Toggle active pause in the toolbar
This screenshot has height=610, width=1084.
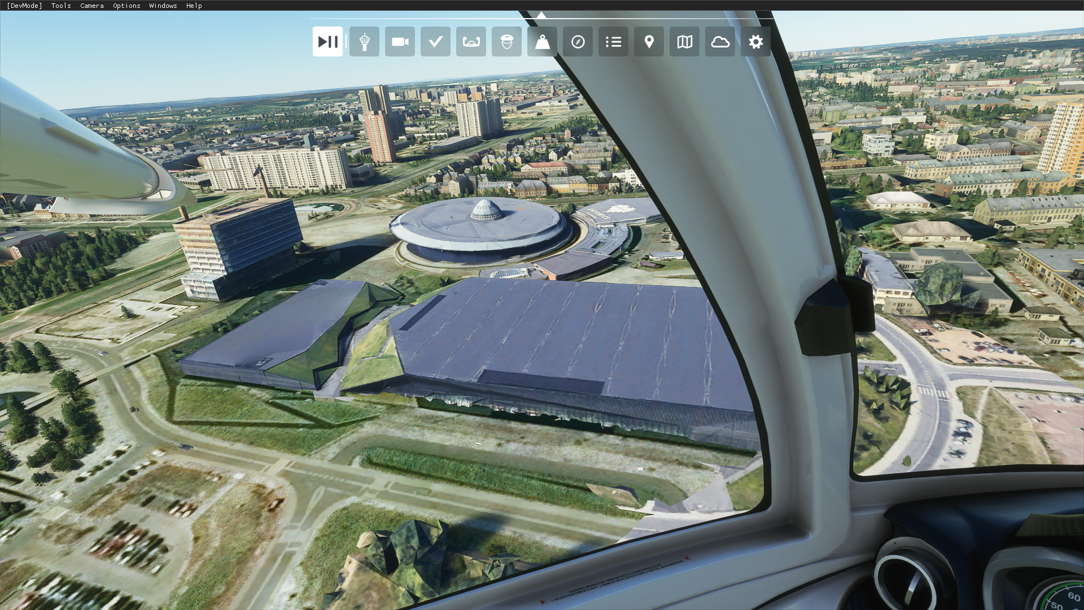(327, 42)
